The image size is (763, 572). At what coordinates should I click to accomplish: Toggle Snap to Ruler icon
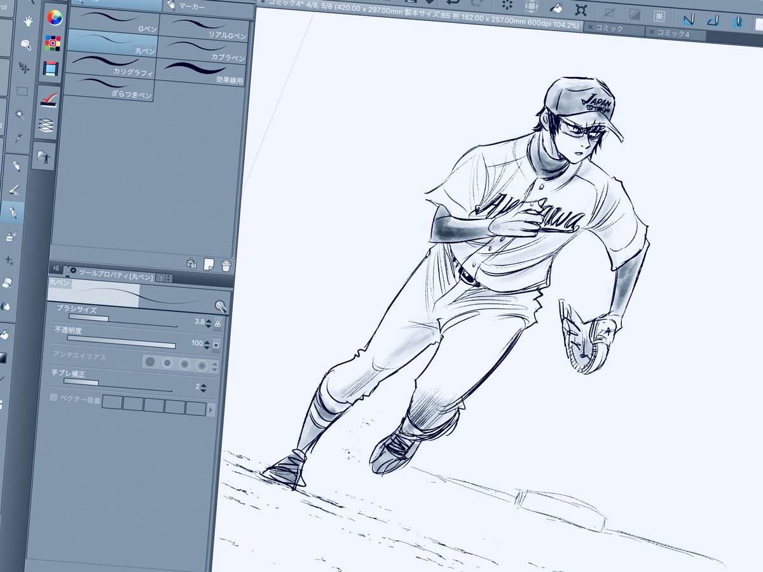click(x=689, y=18)
